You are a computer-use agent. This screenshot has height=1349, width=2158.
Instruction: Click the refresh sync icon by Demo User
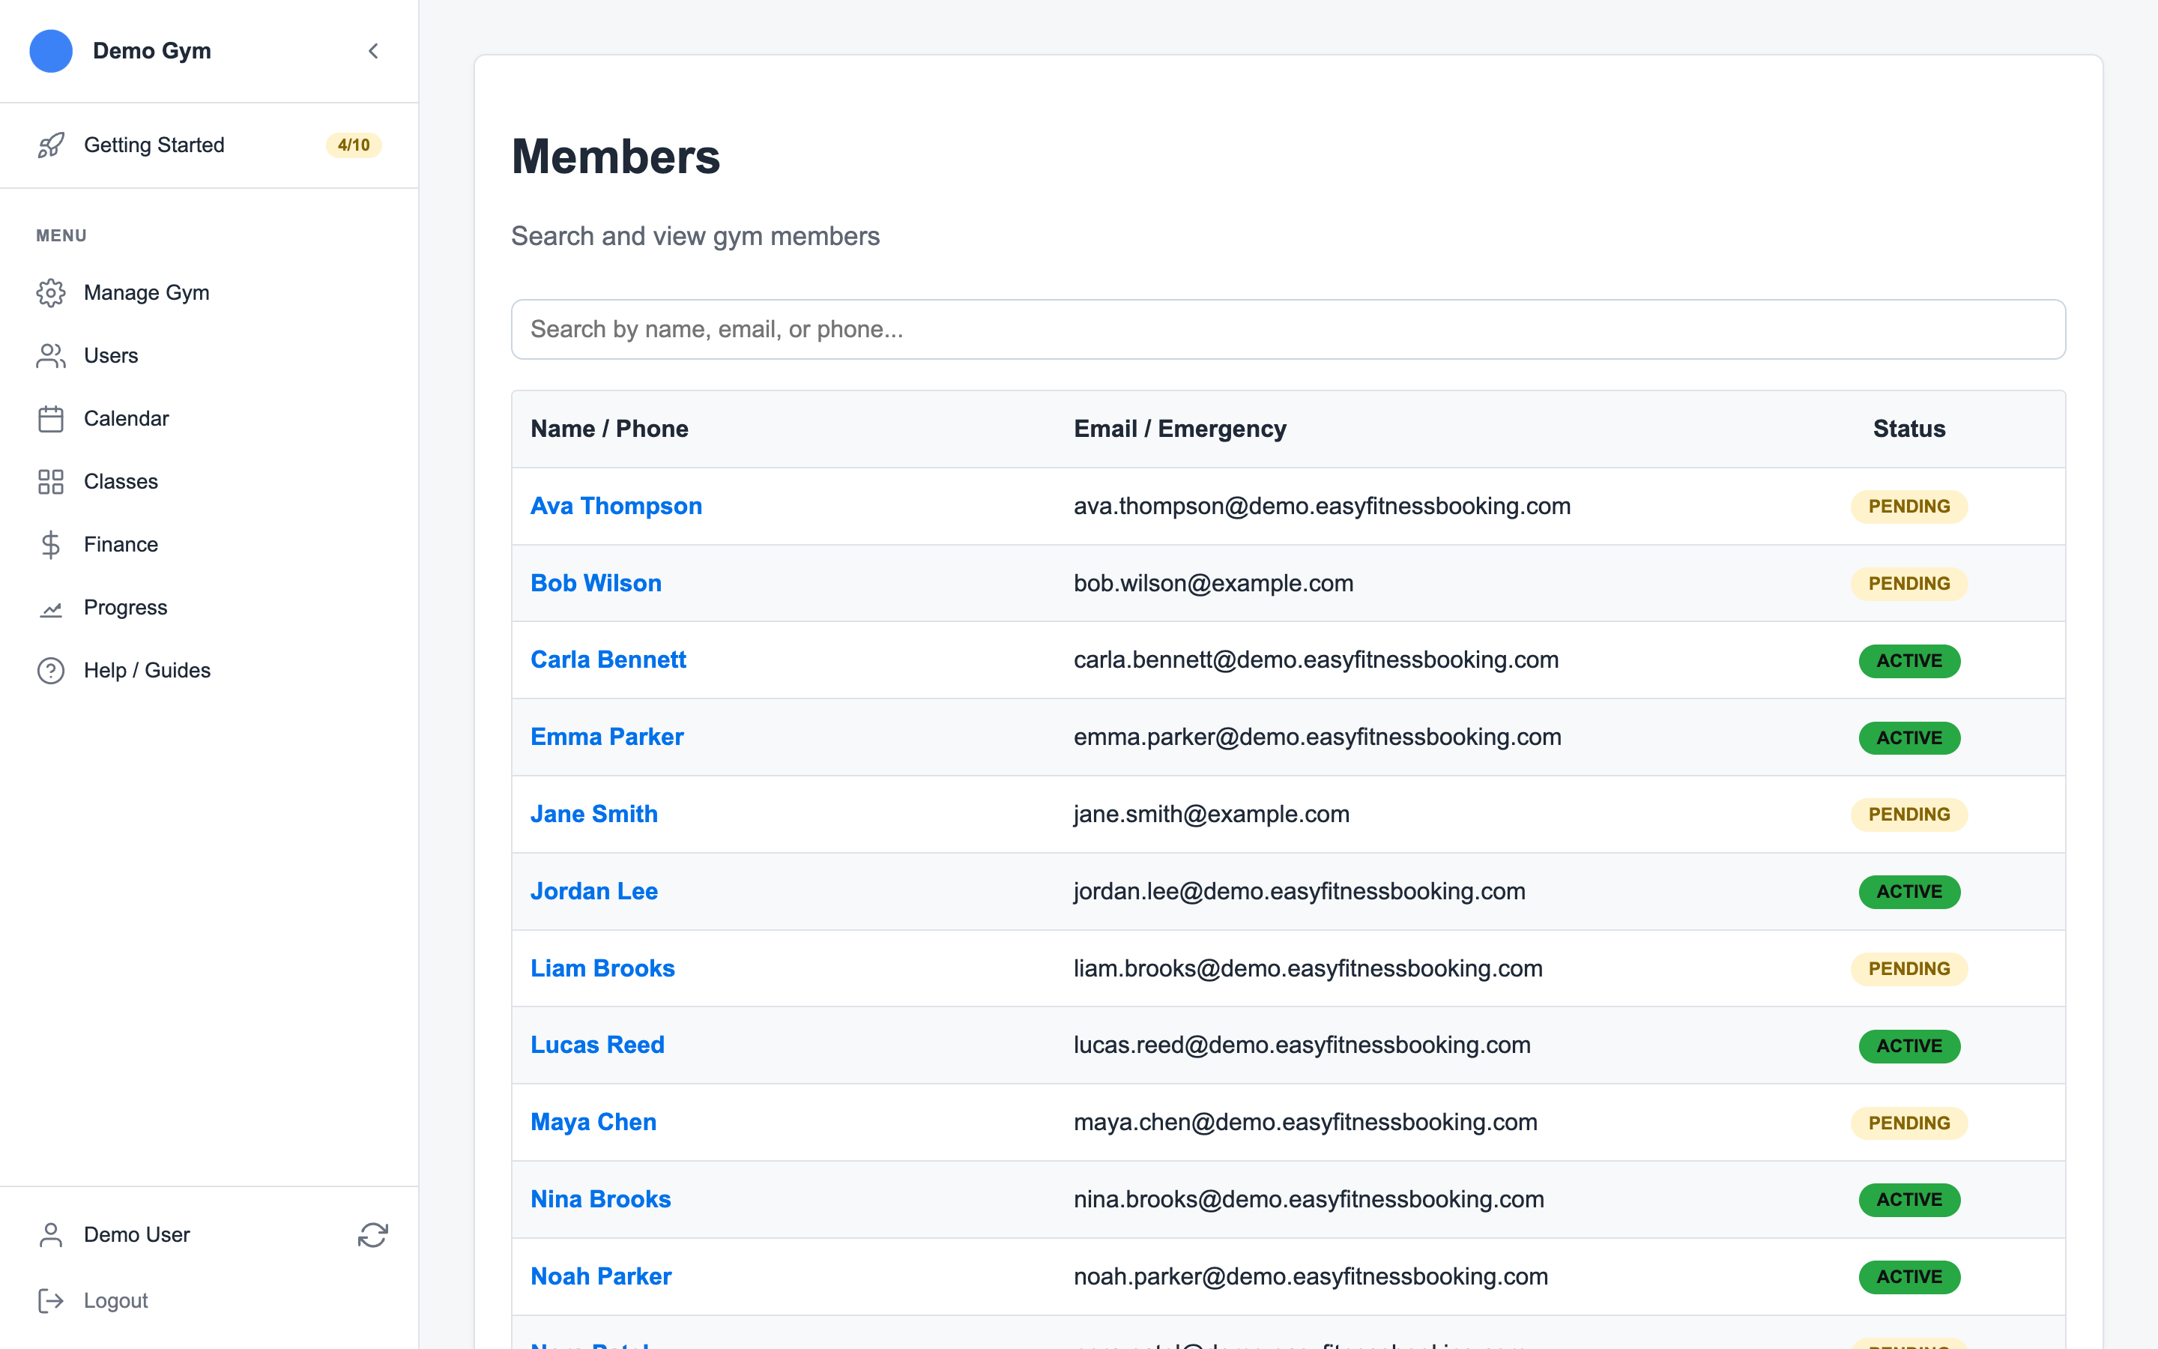tap(372, 1235)
